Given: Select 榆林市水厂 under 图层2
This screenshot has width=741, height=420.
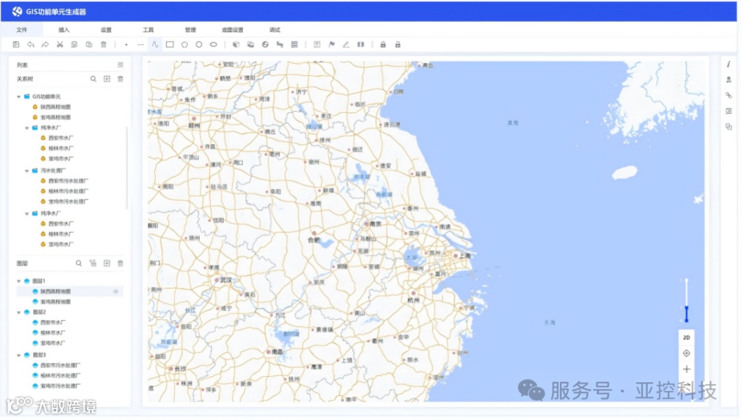Looking at the screenshot, I should coord(52,333).
